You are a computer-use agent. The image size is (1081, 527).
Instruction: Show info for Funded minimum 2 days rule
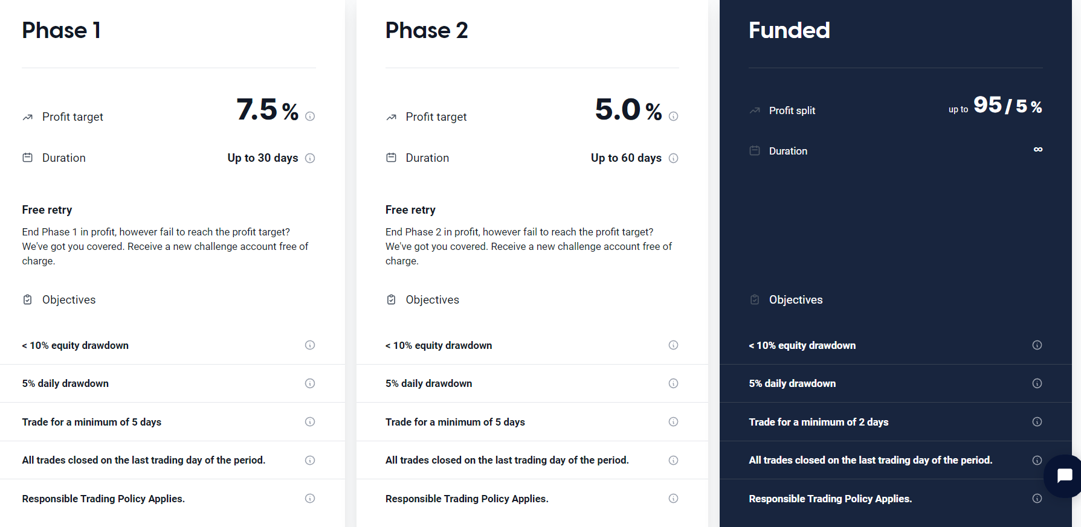[1037, 422]
